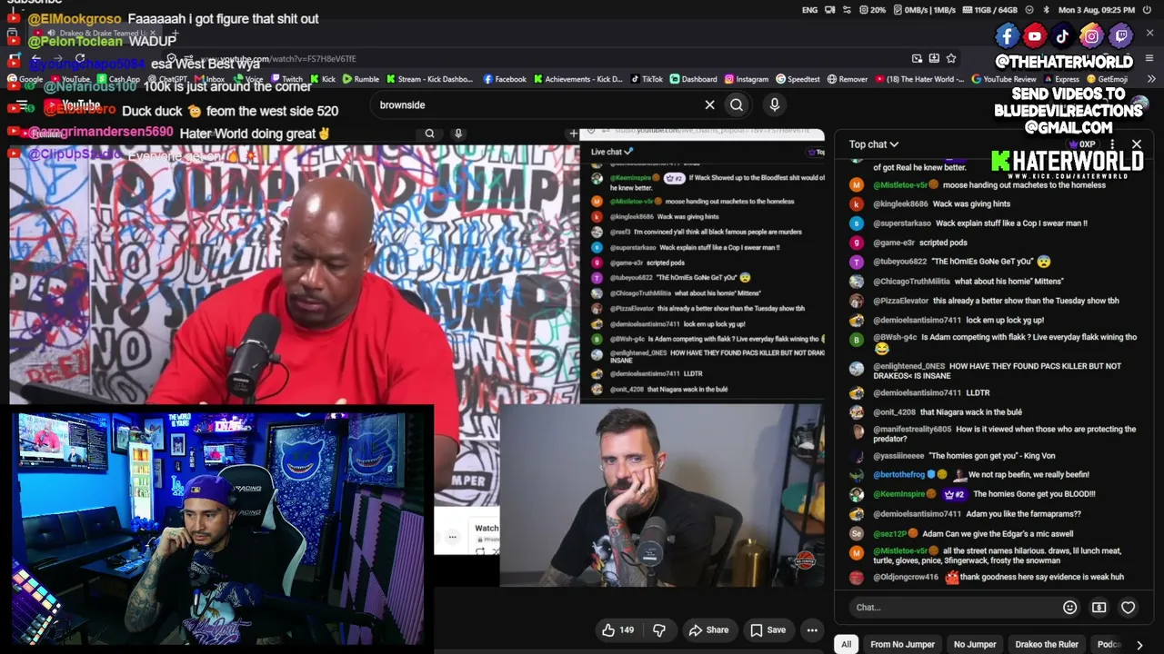Screen dimensions: 1164x654
Task: Click @bertothefrog username in chat
Action: [898, 474]
